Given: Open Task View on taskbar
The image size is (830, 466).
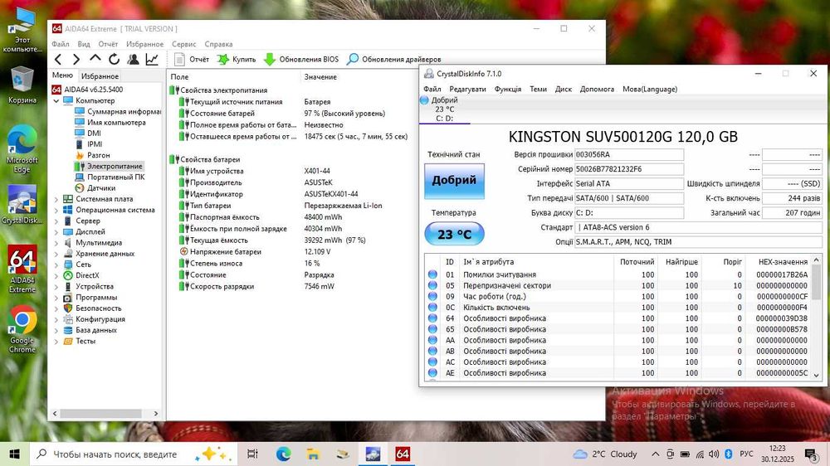Looking at the screenshot, I should pos(253,454).
